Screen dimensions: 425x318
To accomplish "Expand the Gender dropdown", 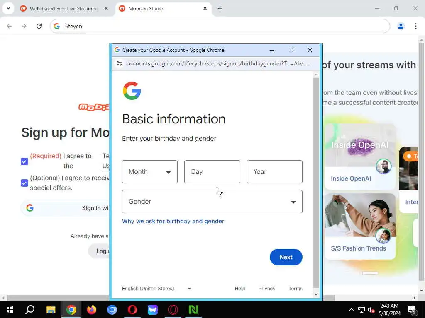I will pos(212,202).
